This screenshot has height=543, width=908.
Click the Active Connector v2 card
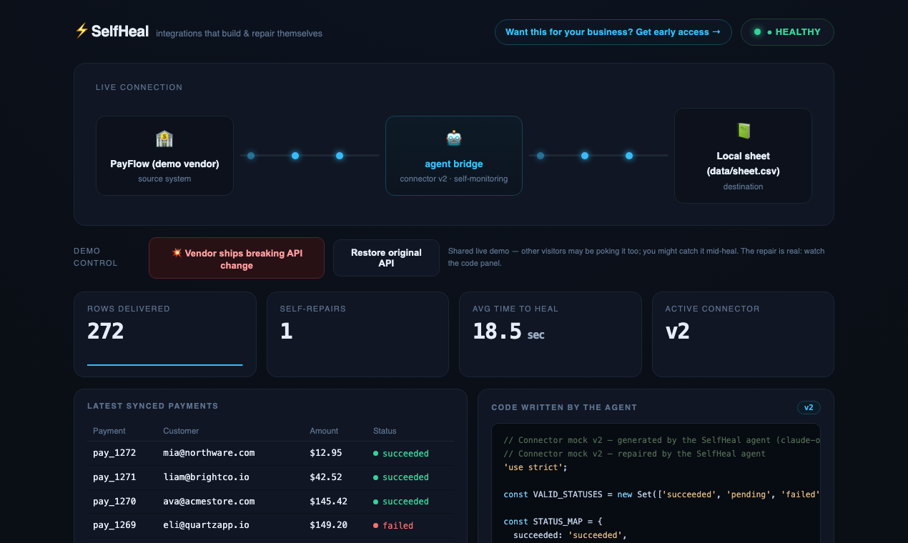point(743,334)
